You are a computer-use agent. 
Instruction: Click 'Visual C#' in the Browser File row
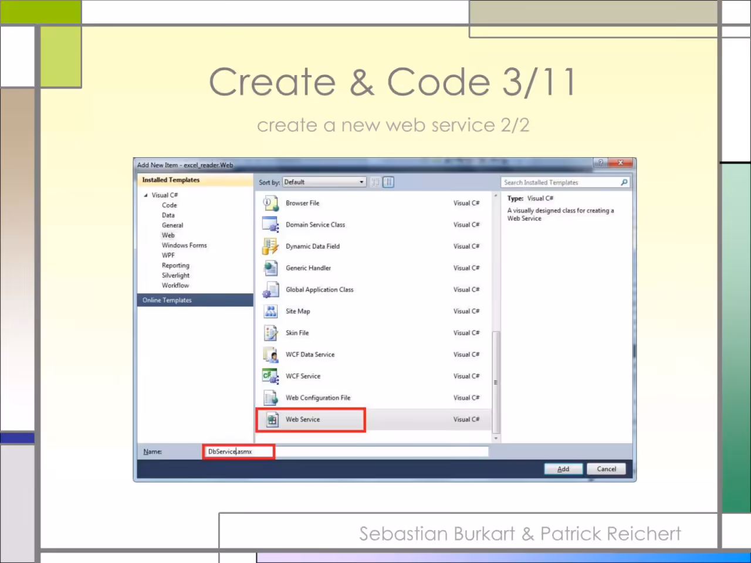click(466, 204)
